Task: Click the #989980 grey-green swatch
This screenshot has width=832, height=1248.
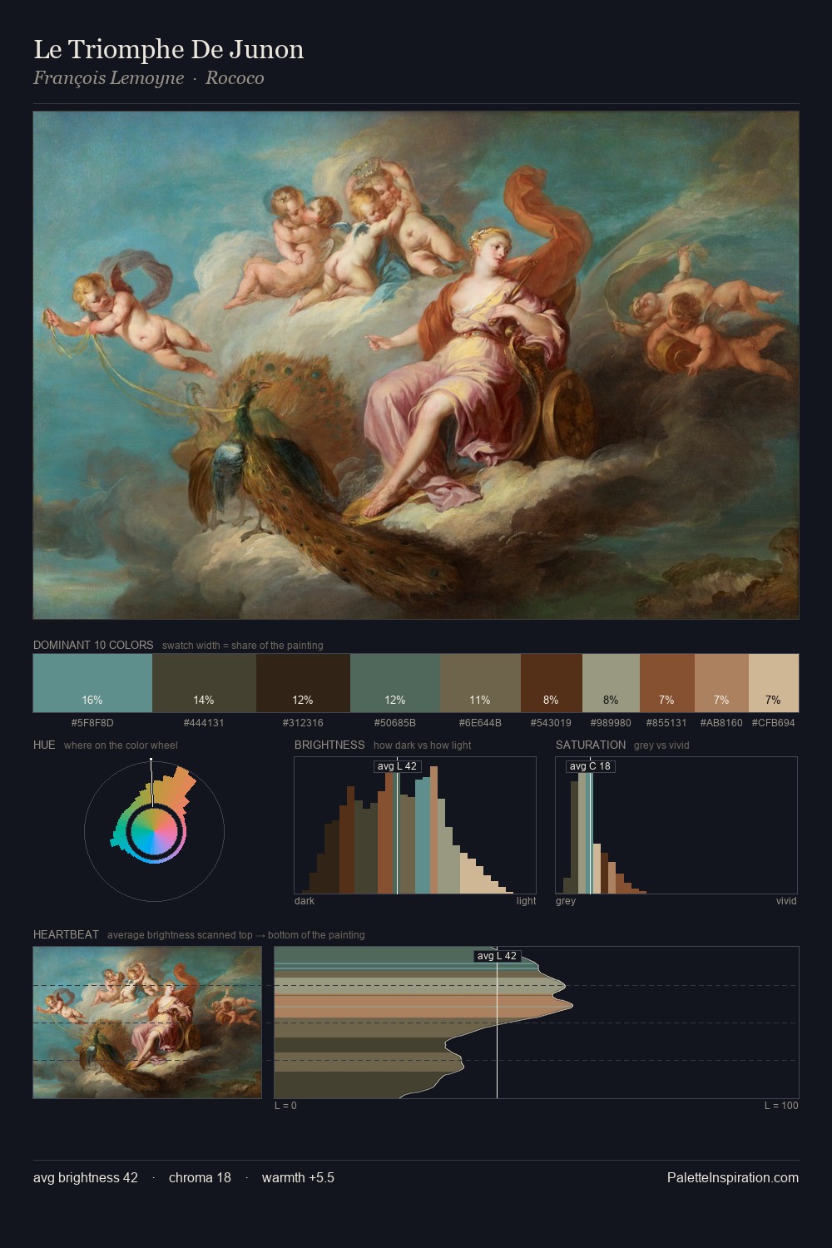Action: click(x=611, y=683)
